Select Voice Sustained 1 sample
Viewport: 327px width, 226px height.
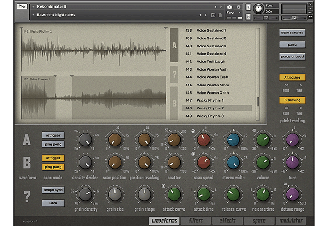[x=216, y=30]
